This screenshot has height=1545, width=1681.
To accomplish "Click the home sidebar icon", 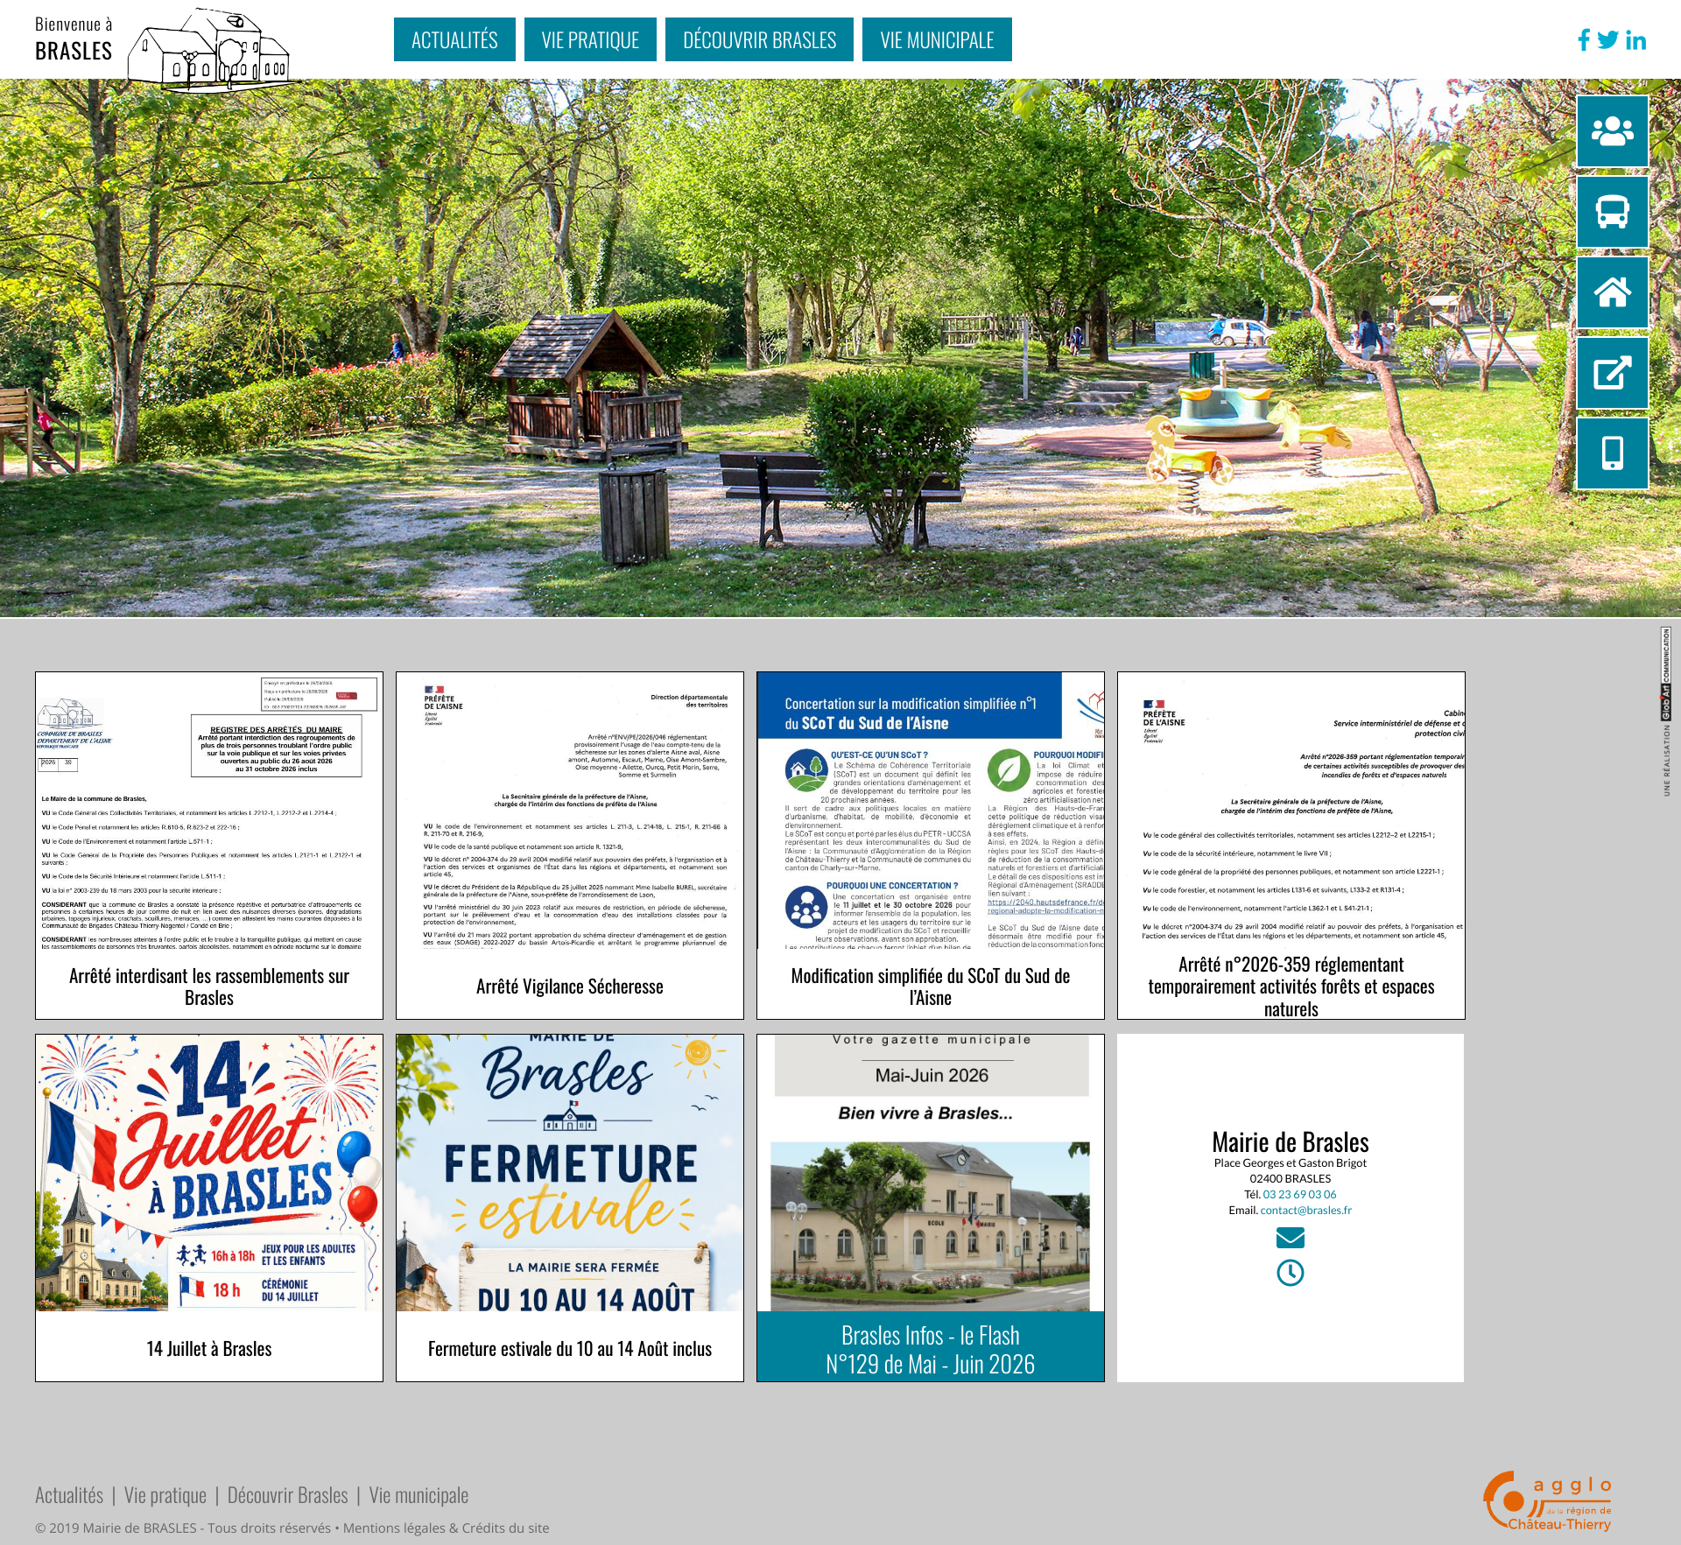I will point(1612,292).
